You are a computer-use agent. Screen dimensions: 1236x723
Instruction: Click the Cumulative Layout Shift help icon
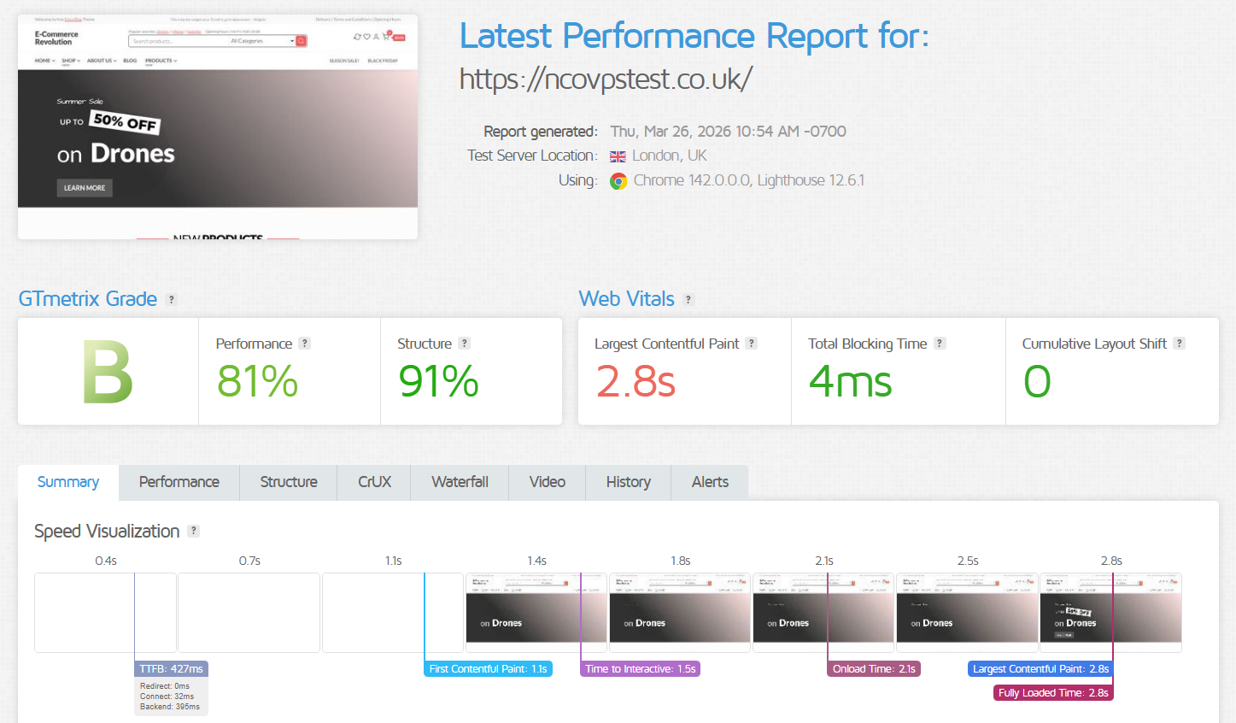click(x=1180, y=344)
